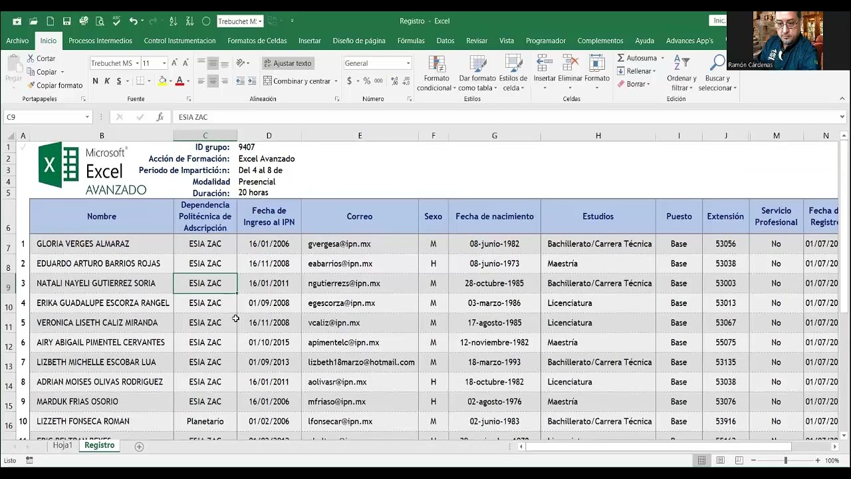
Task: Apply thousands separator style 000
Action: coord(378,81)
